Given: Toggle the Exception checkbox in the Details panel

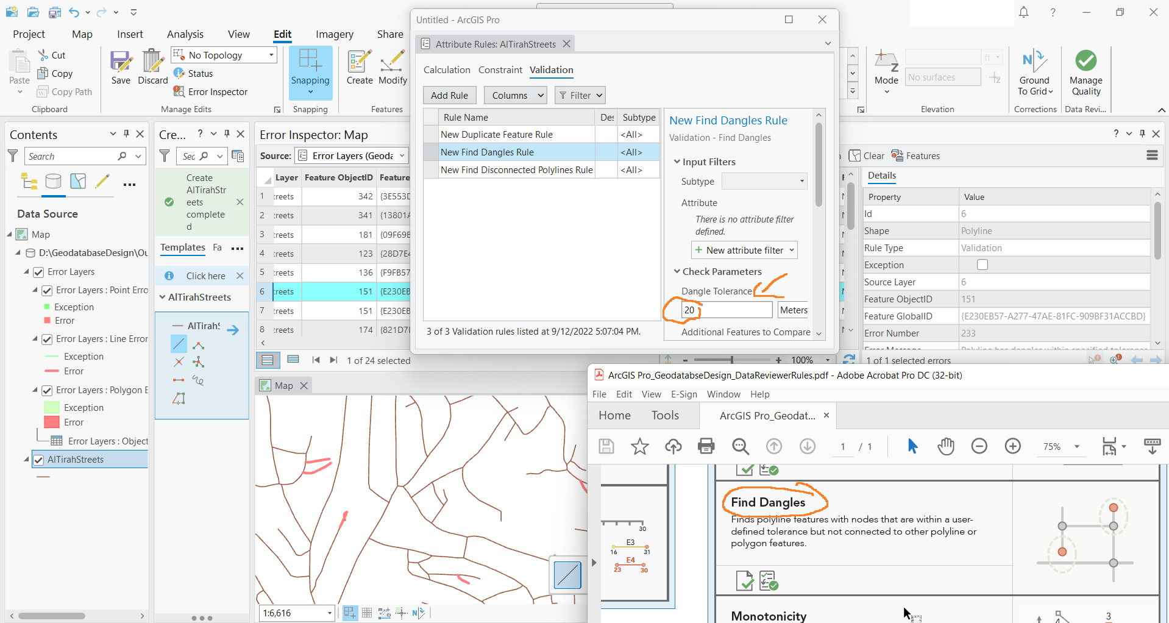Looking at the screenshot, I should click(x=982, y=265).
